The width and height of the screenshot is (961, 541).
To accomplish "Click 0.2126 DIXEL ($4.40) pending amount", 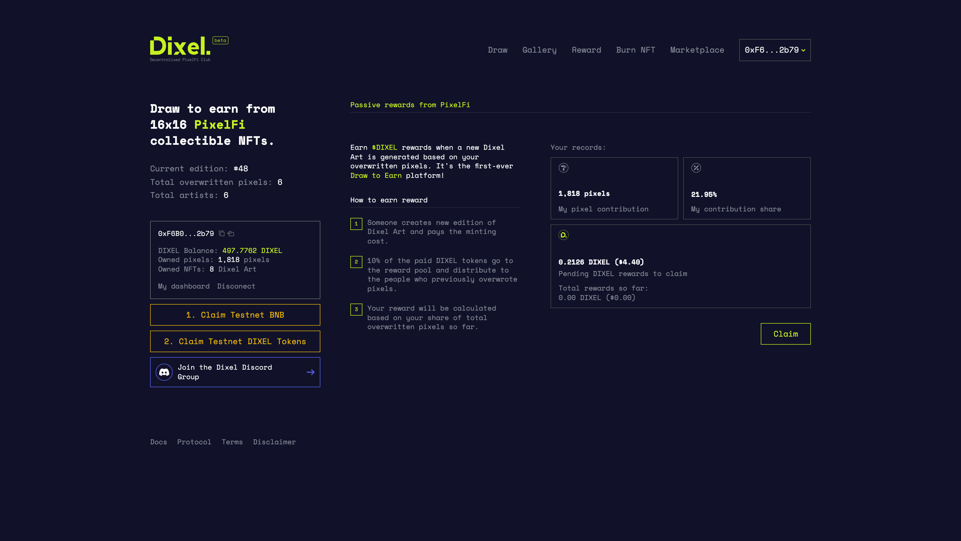I will tap(601, 262).
